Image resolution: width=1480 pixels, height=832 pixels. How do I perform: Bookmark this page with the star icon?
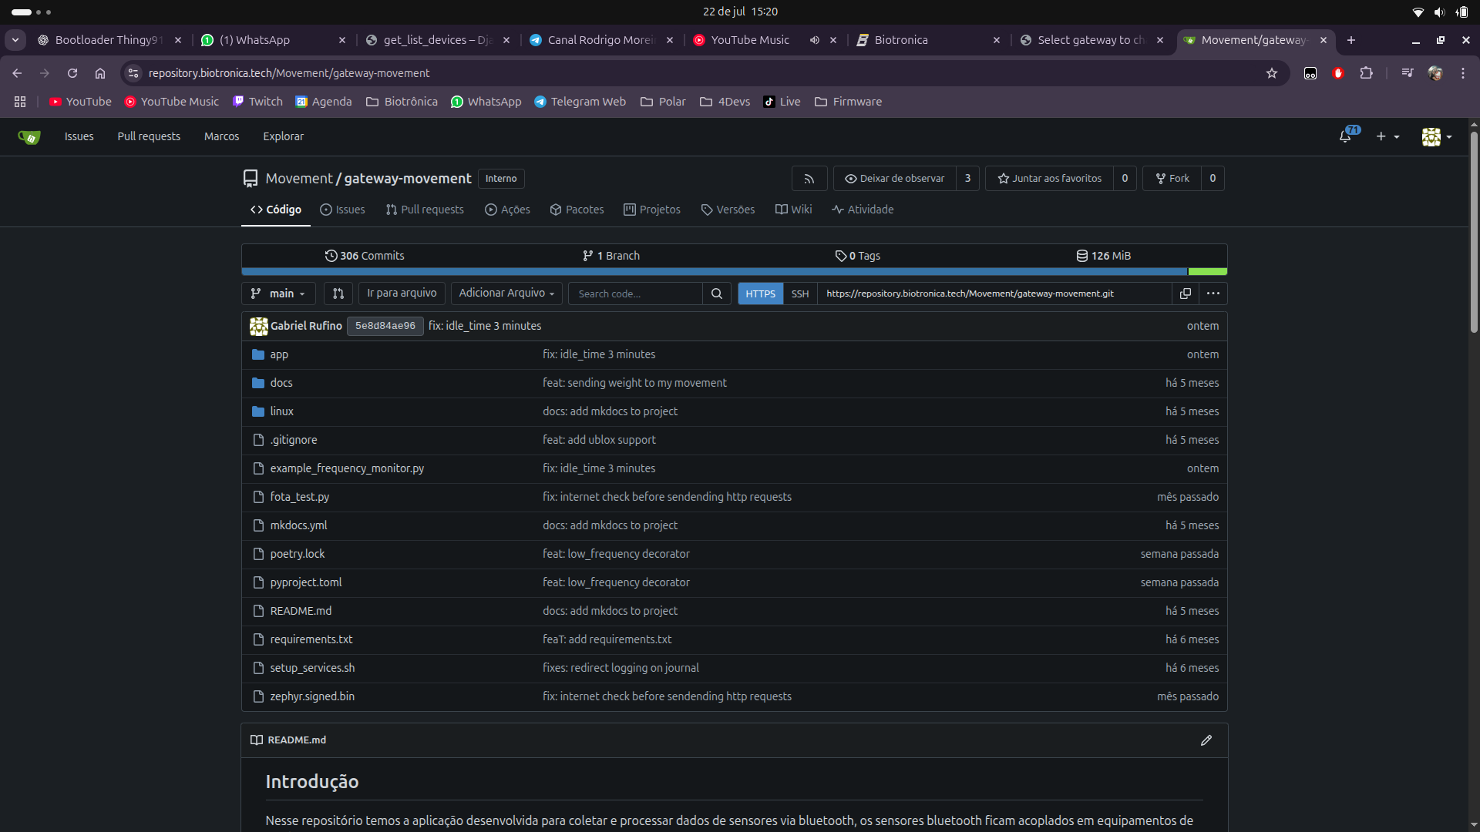click(x=1271, y=73)
